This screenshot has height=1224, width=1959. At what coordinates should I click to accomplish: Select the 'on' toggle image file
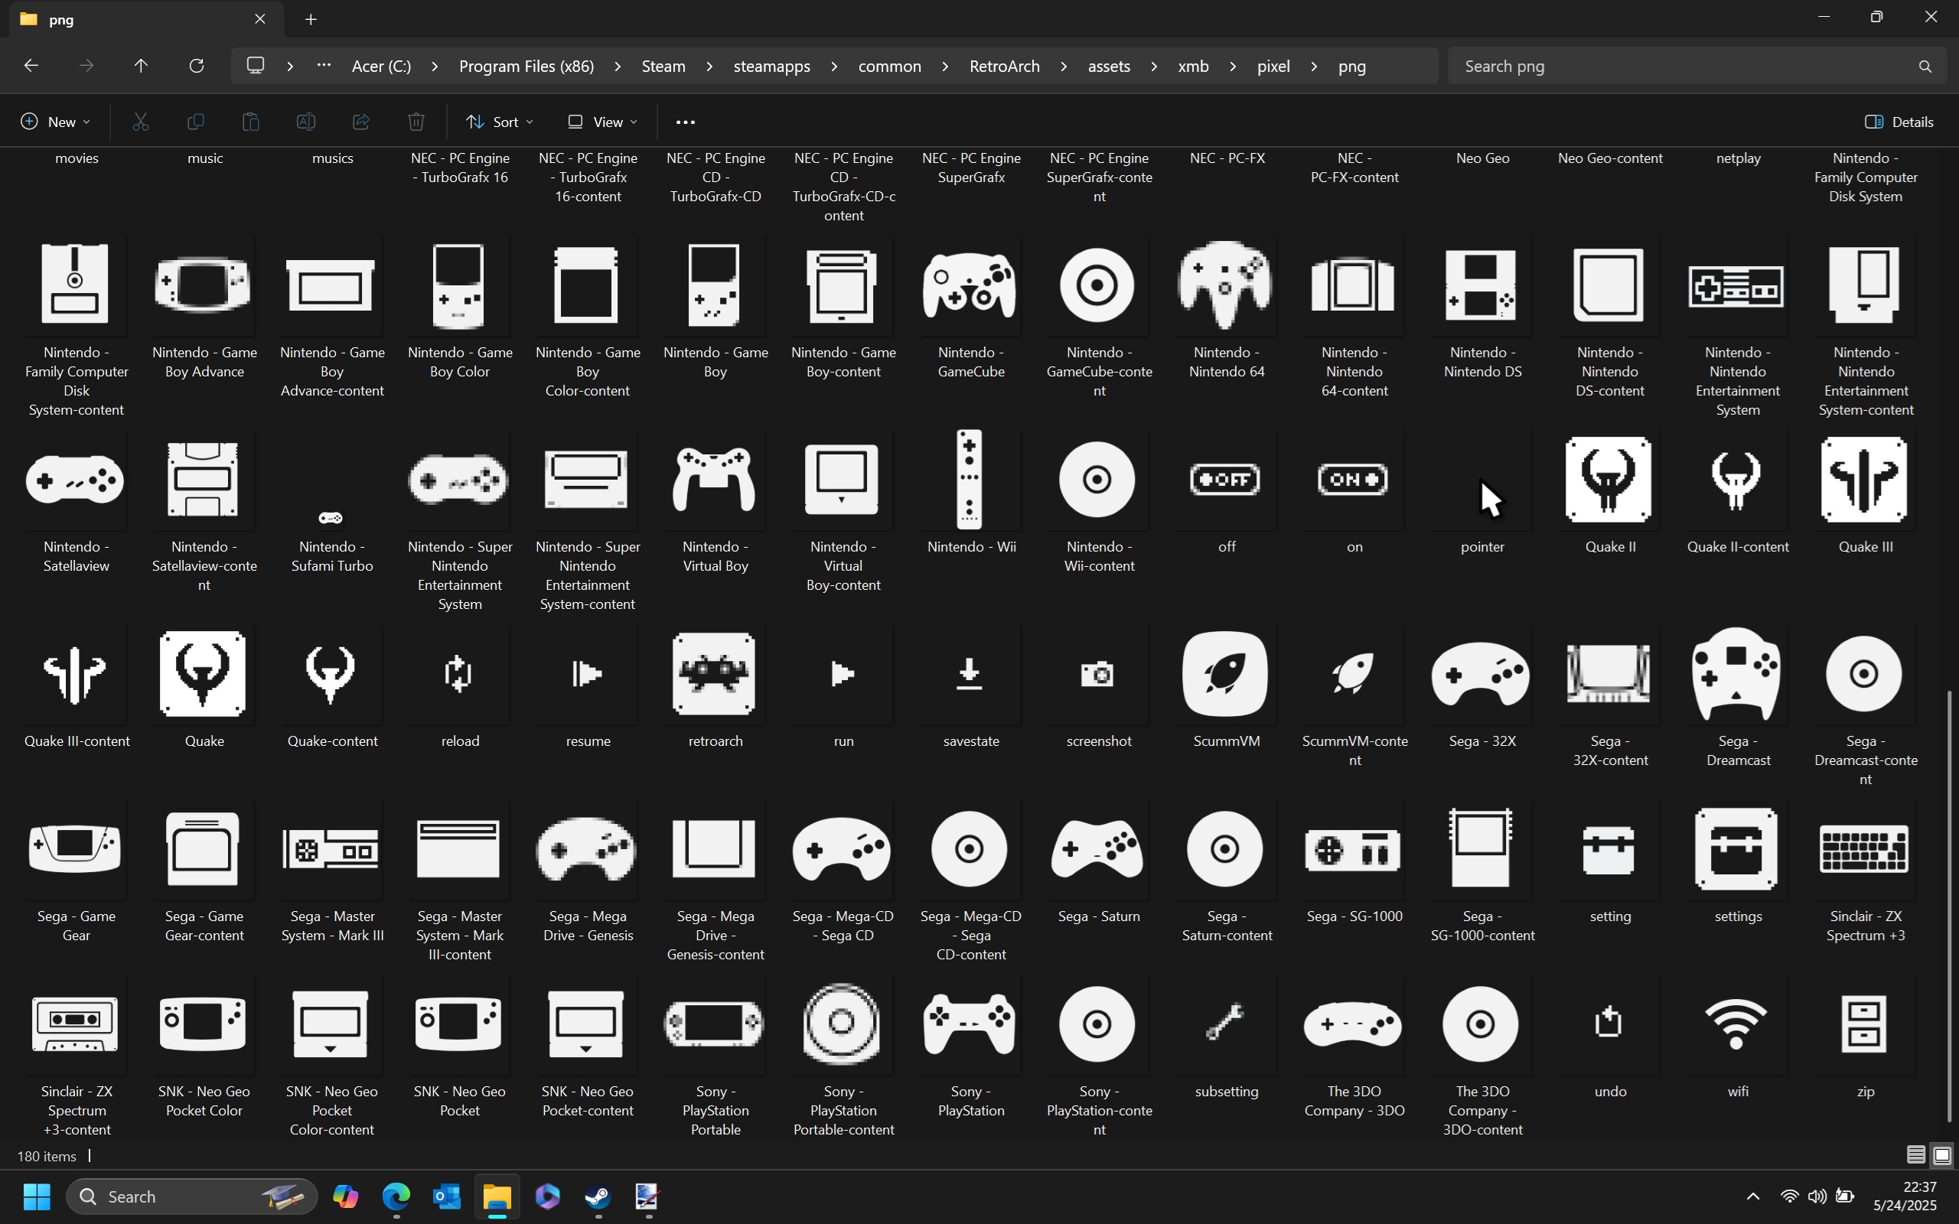pyautogui.click(x=1354, y=479)
